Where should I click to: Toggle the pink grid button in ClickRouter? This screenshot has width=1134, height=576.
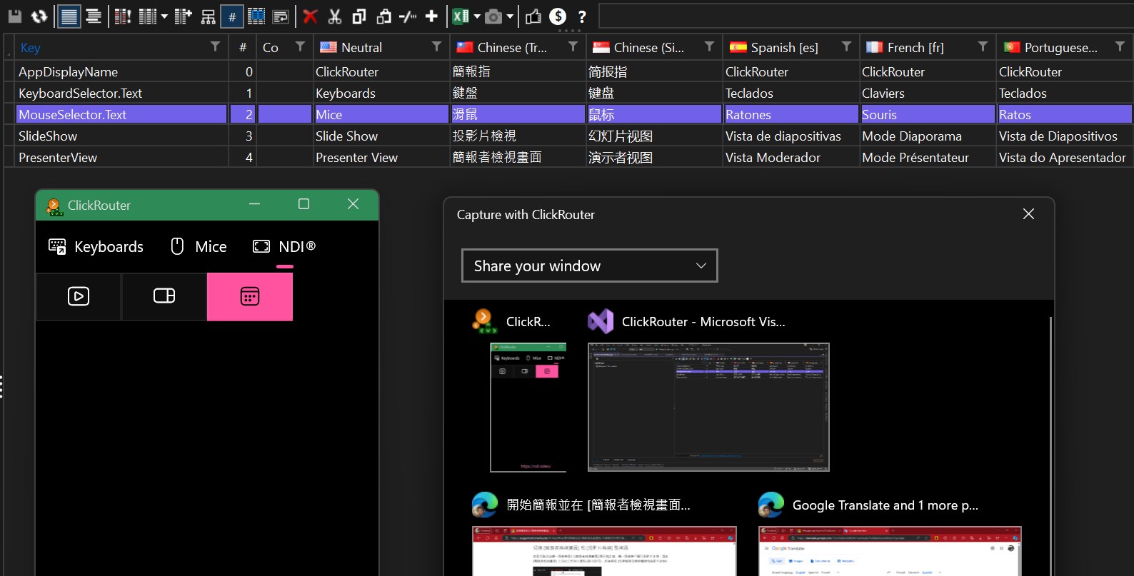click(250, 296)
